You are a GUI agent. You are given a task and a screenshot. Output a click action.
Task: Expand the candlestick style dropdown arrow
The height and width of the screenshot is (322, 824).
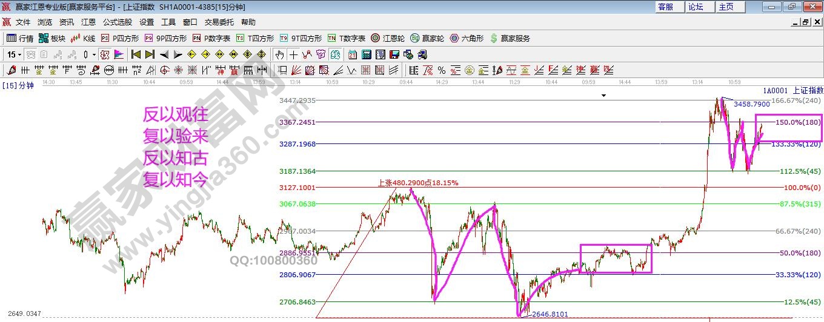coord(94,54)
